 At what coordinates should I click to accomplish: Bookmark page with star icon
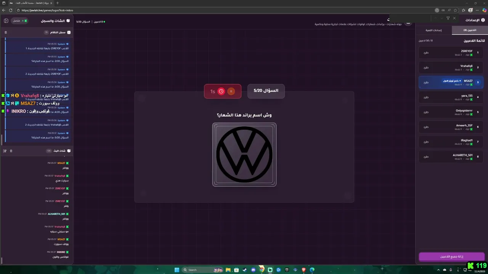455,10
